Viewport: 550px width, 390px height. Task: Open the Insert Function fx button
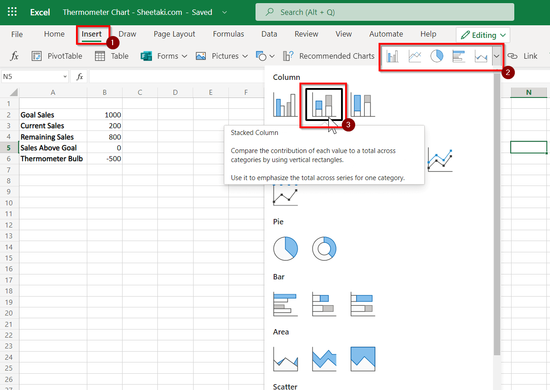click(x=14, y=56)
